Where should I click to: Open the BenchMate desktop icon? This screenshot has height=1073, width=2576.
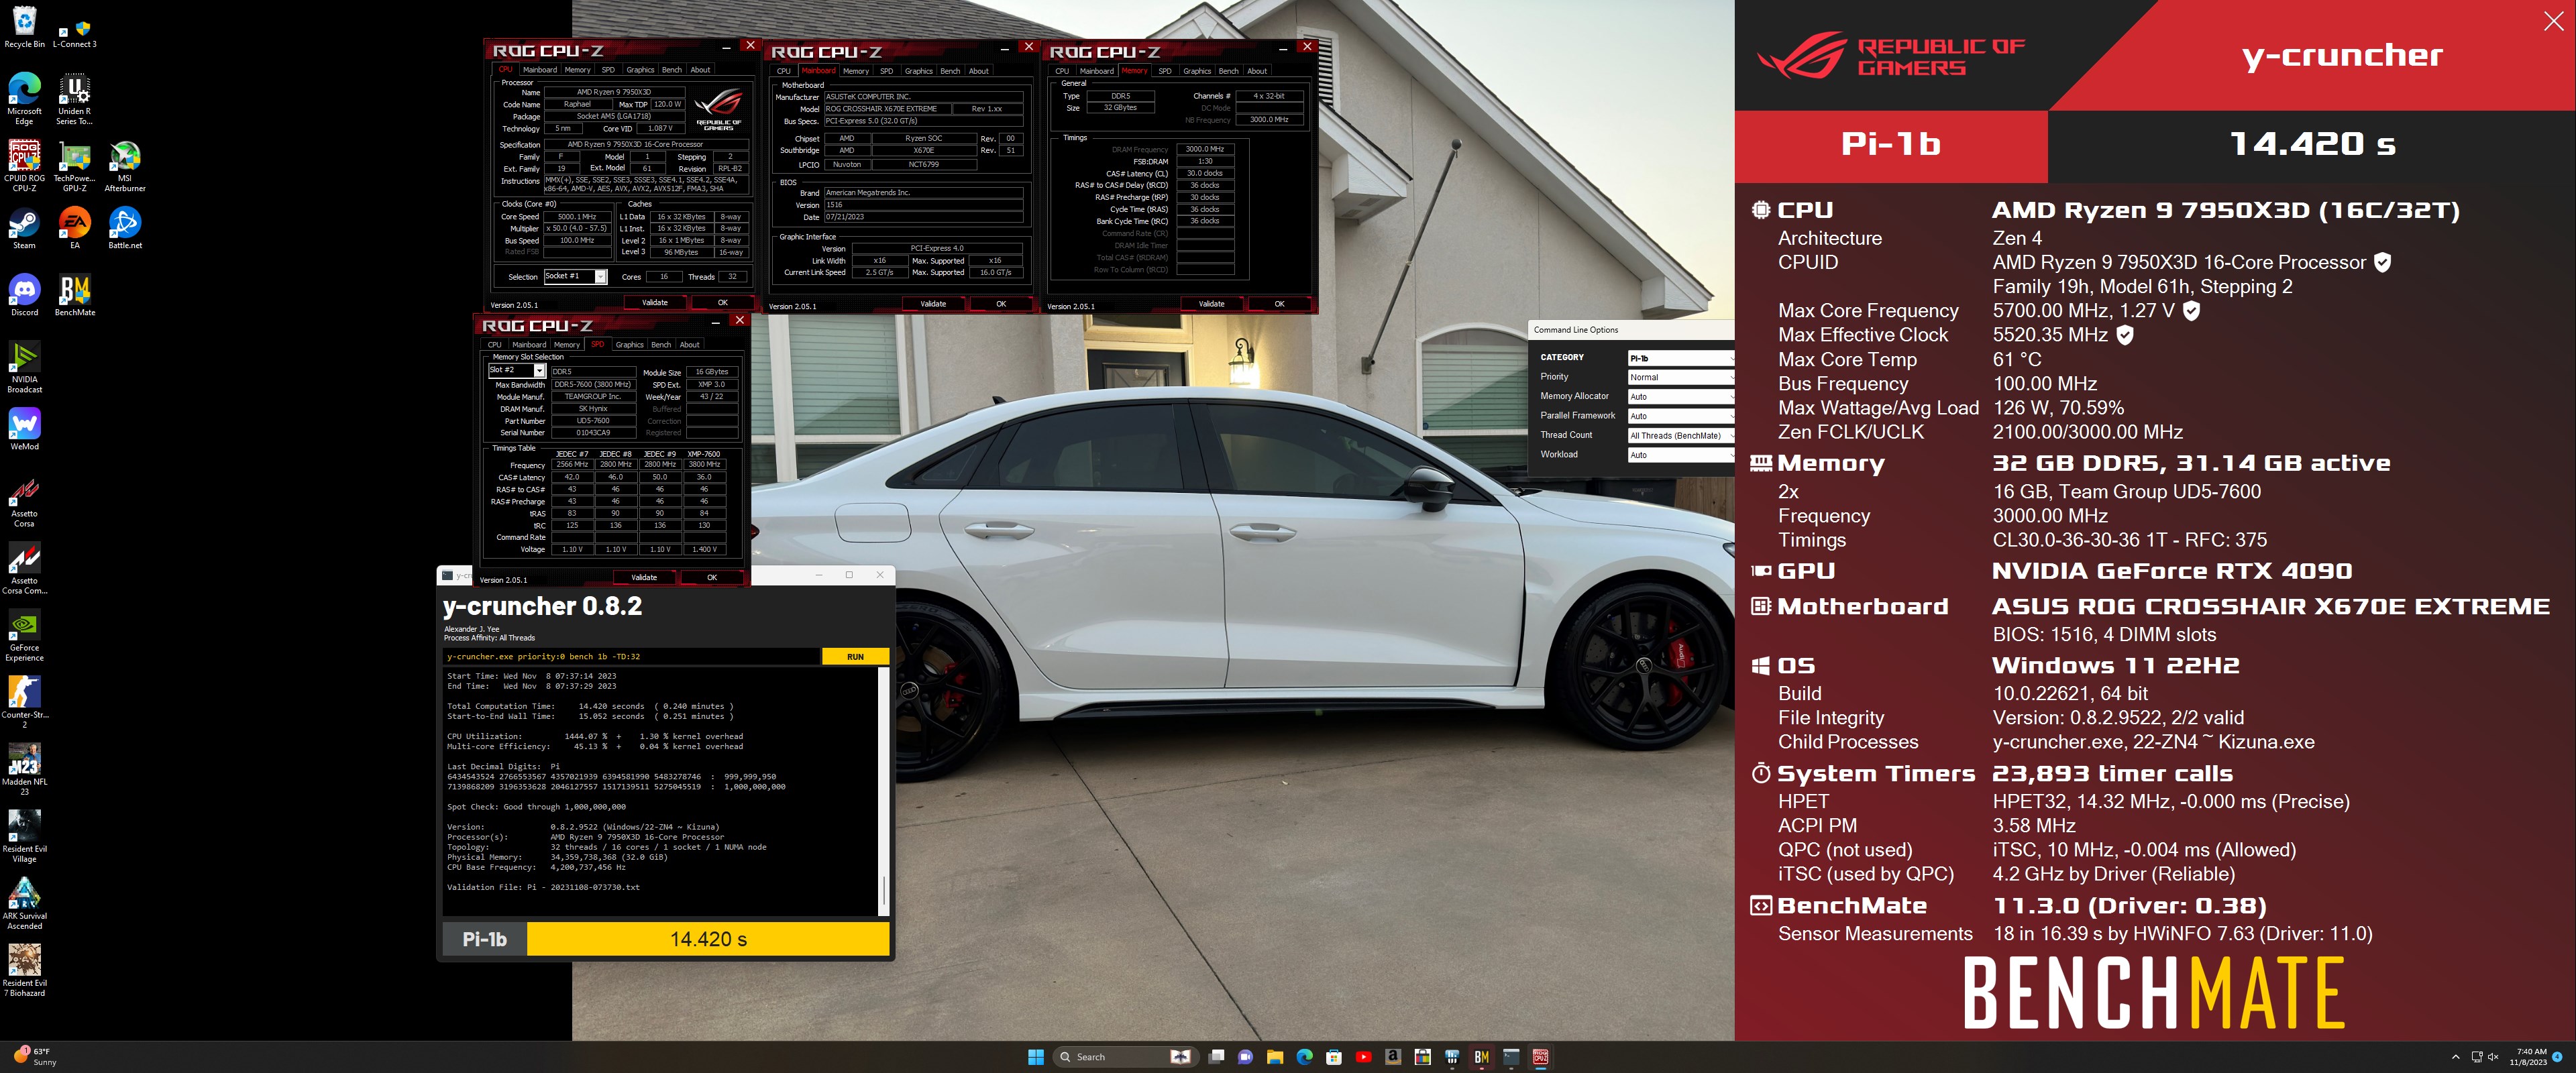pos(74,295)
